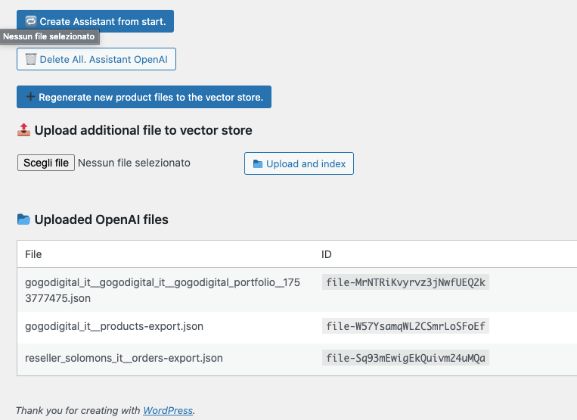This screenshot has height=420, width=577.
Task: Follow the WordPress link in footer
Action: pyautogui.click(x=168, y=410)
